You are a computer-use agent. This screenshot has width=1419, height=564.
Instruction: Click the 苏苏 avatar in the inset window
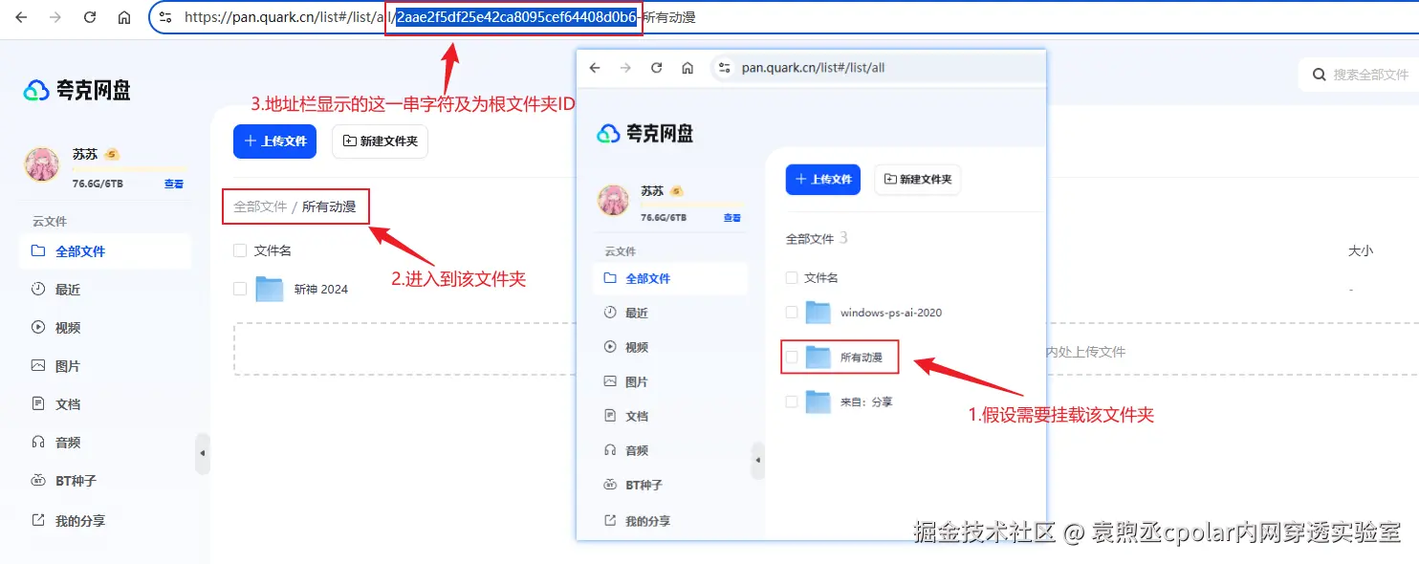[x=614, y=201]
